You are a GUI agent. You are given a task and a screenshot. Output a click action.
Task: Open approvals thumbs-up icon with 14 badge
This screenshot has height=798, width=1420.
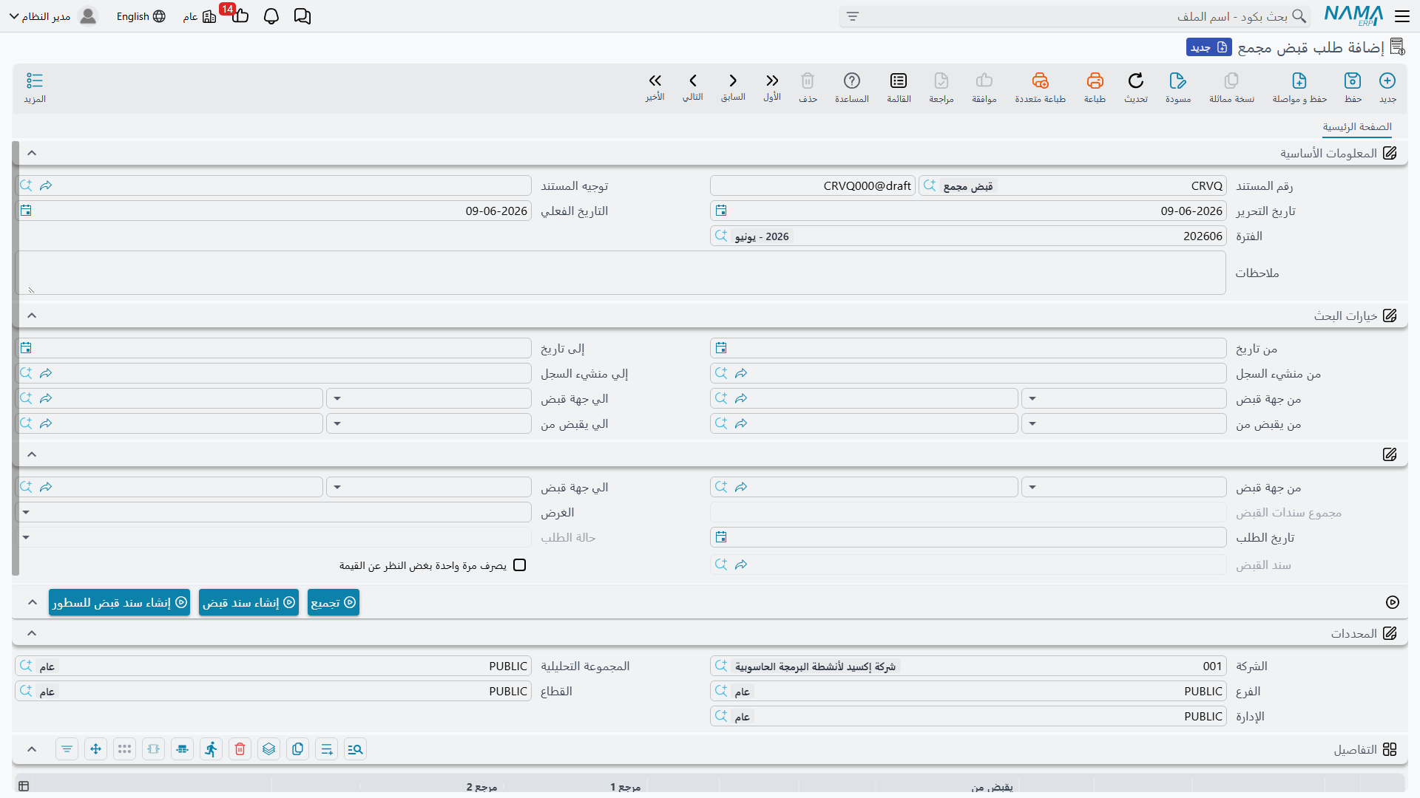click(240, 15)
